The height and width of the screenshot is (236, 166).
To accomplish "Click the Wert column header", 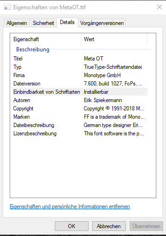I will click(x=114, y=39).
